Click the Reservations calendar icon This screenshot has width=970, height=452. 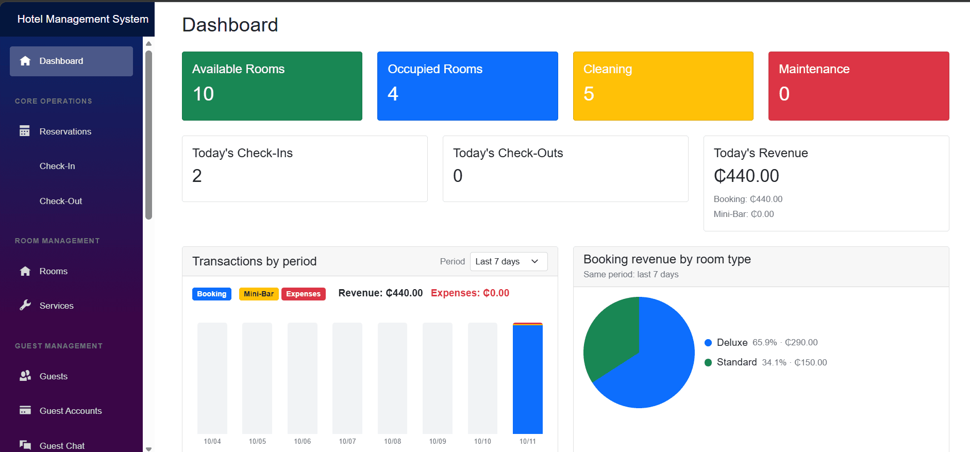pyautogui.click(x=25, y=131)
